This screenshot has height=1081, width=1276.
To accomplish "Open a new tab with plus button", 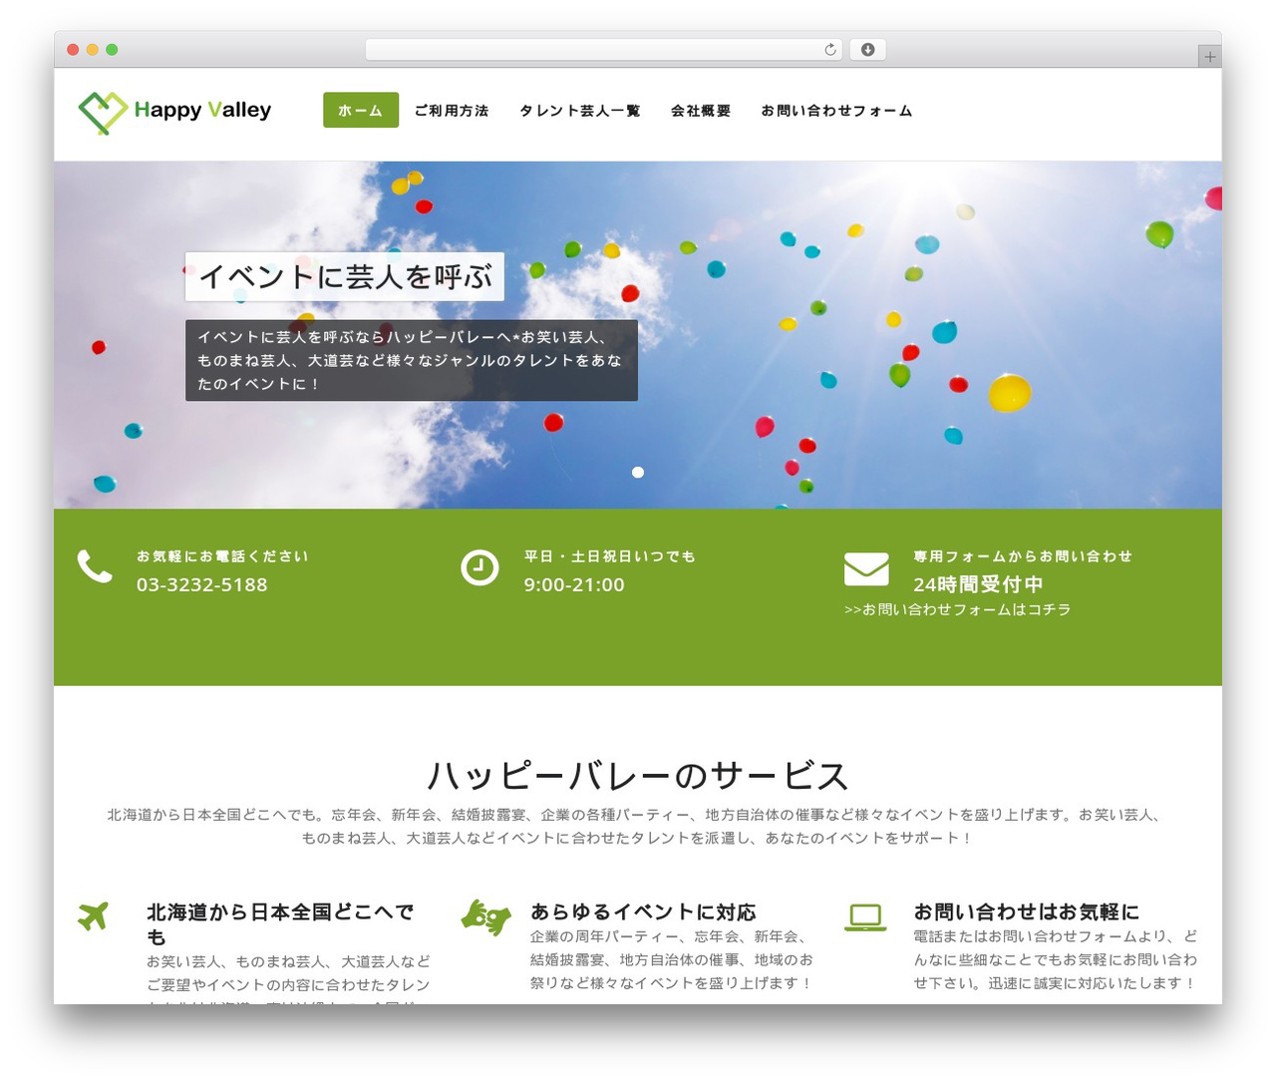I will point(1209,57).
